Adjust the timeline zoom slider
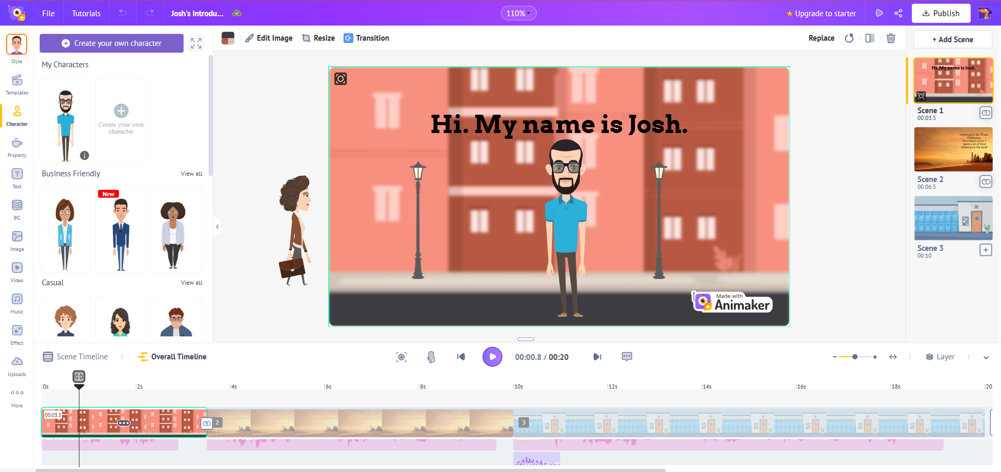This screenshot has width=1001, height=472. (x=854, y=357)
